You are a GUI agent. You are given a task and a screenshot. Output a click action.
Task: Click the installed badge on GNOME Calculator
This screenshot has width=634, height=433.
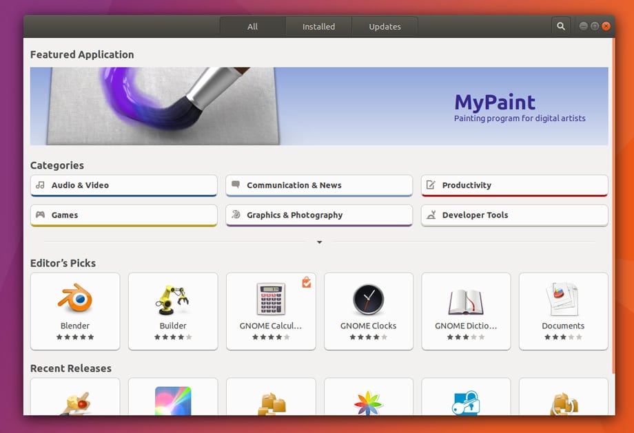(x=307, y=282)
